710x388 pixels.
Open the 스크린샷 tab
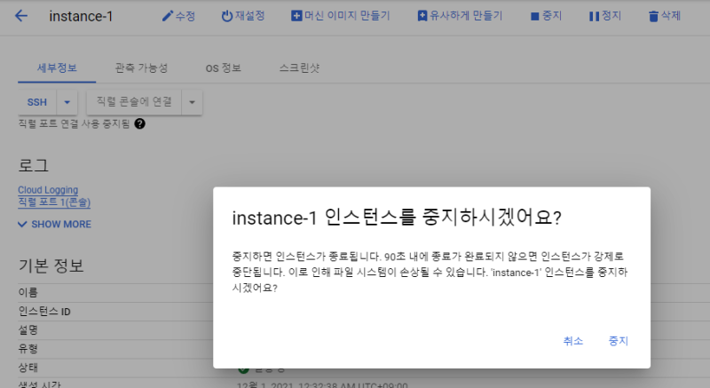[299, 68]
